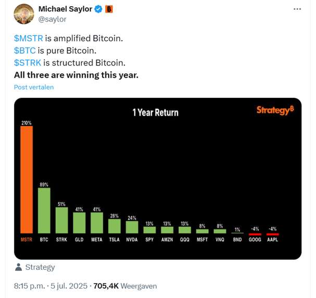This screenshot has width=316, height=298.
Task: Click the blue verified checkmark badge
Action: pyautogui.click(x=98, y=9)
